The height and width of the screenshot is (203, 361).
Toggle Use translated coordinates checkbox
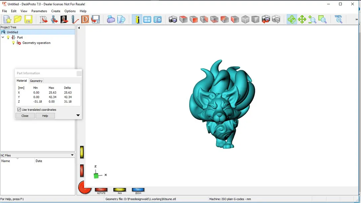19,110
